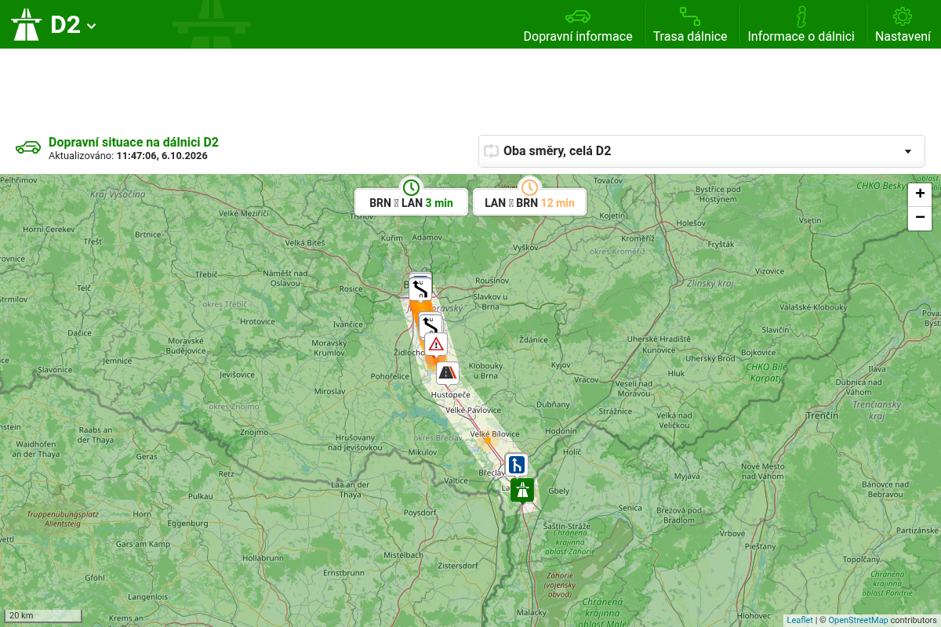Open Nastavení settings gear
941x627 pixels.
(903, 25)
